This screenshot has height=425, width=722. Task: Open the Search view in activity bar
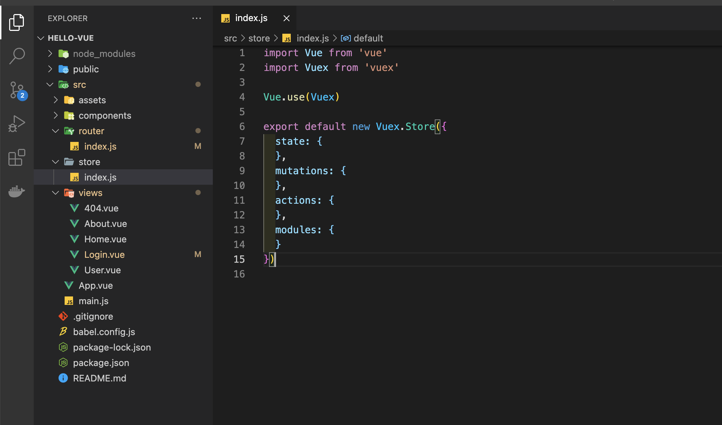tap(17, 56)
